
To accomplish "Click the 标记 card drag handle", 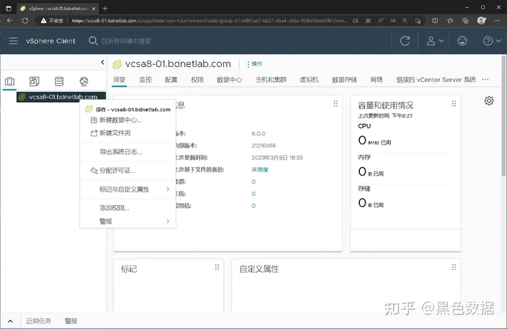I will pos(217,267).
